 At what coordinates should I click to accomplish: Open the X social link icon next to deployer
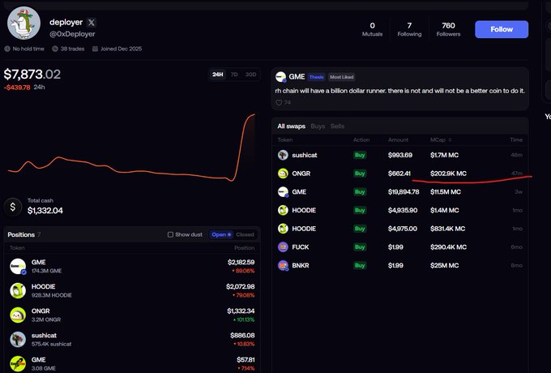point(92,23)
